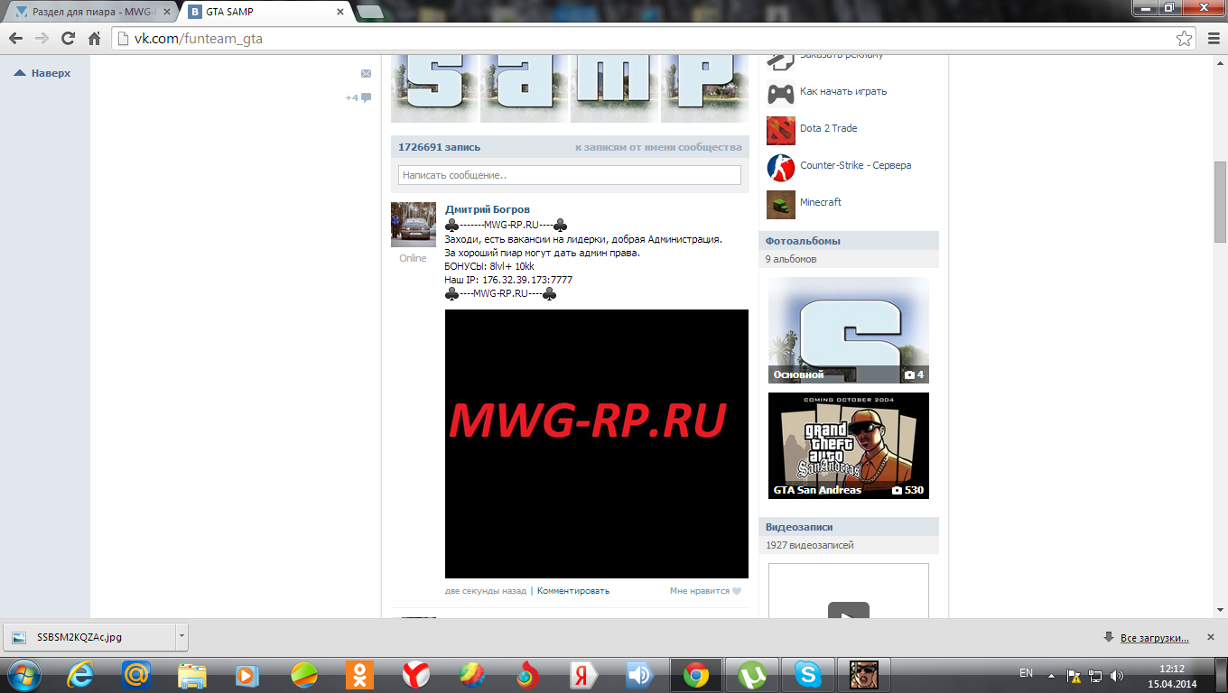The width and height of the screenshot is (1228, 693).
Task: Open Skype from the taskbar
Action: (x=807, y=675)
